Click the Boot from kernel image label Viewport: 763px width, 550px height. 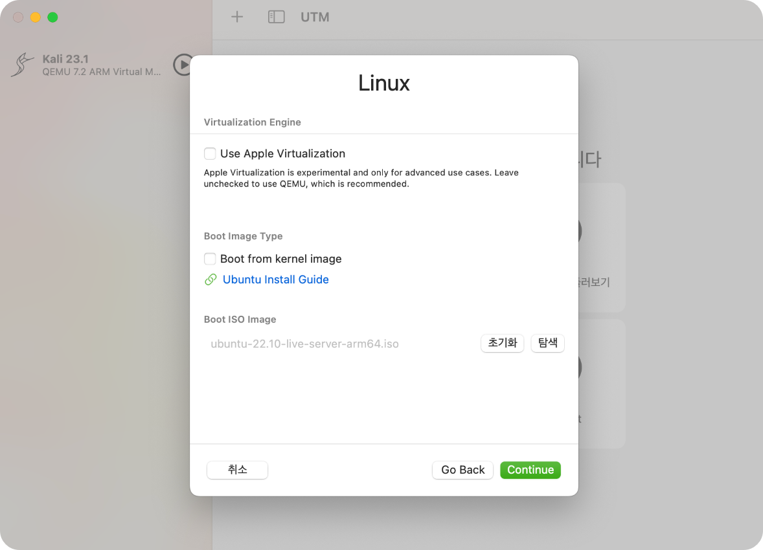tap(280, 259)
